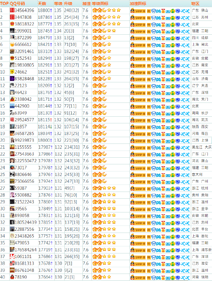Screen dimensions: 212x281
Task: Open QQ number 122550472
Action: tap(25, 161)
